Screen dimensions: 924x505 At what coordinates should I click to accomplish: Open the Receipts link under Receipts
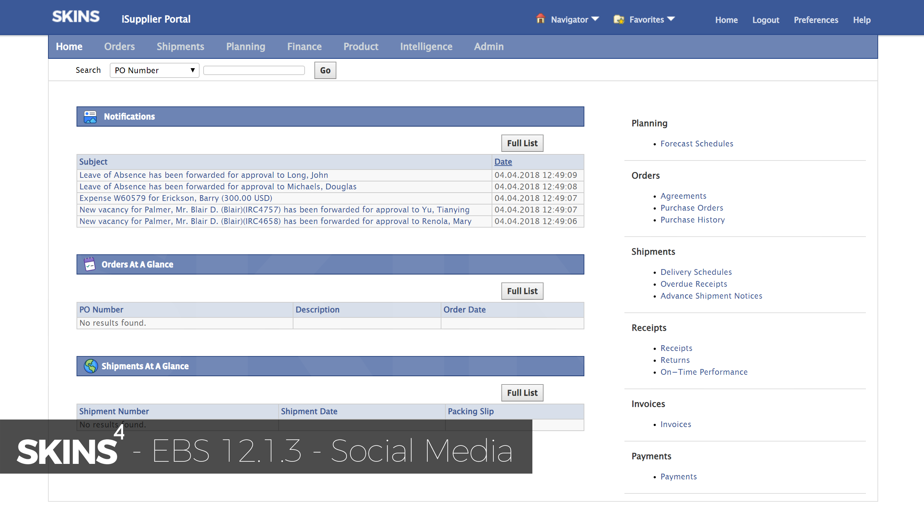click(x=676, y=348)
